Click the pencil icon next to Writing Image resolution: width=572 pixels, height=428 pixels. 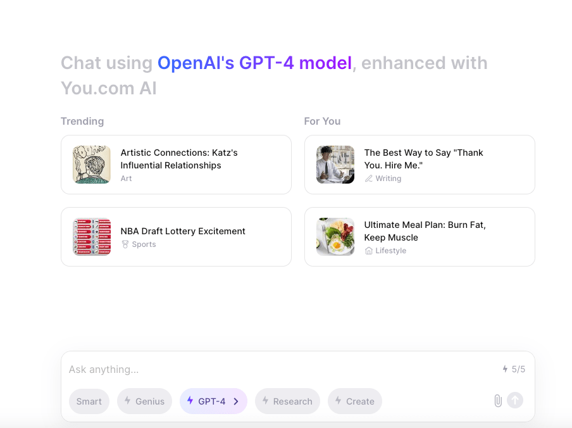pyautogui.click(x=369, y=179)
